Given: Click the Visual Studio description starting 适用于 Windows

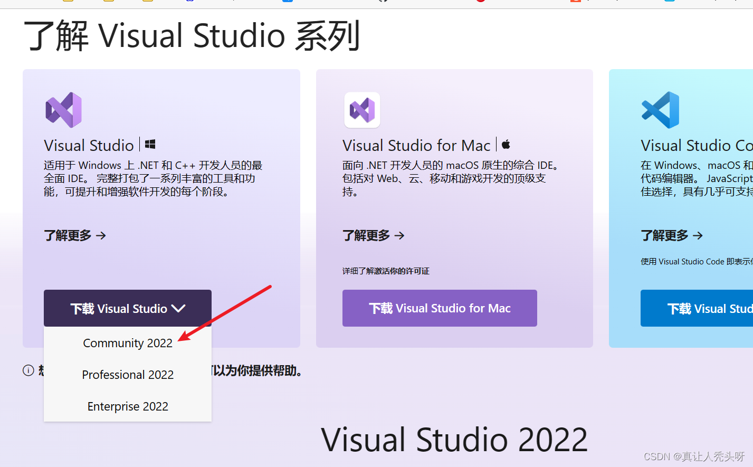Looking at the screenshot, I should [153, 178].
